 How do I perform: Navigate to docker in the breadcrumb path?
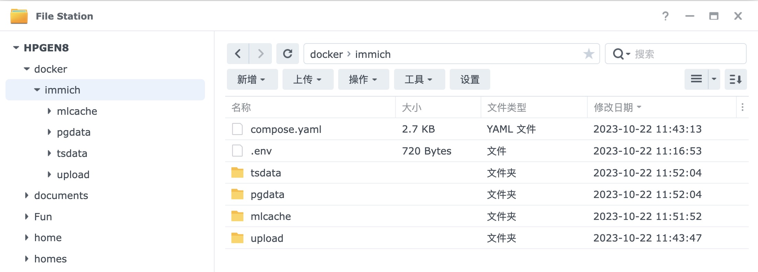tap(326, 54)
